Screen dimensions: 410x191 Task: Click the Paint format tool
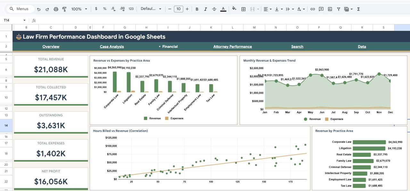click(64, 9)
